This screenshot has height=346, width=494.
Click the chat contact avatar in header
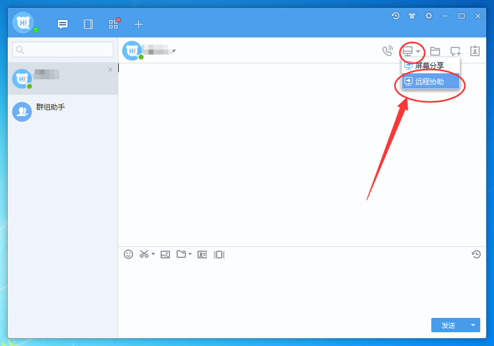(x=132, y=51)
